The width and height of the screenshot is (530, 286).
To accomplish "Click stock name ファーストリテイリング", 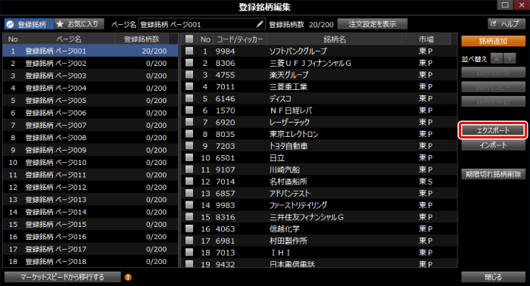I will pyautogui.click(x=298, y=205).
